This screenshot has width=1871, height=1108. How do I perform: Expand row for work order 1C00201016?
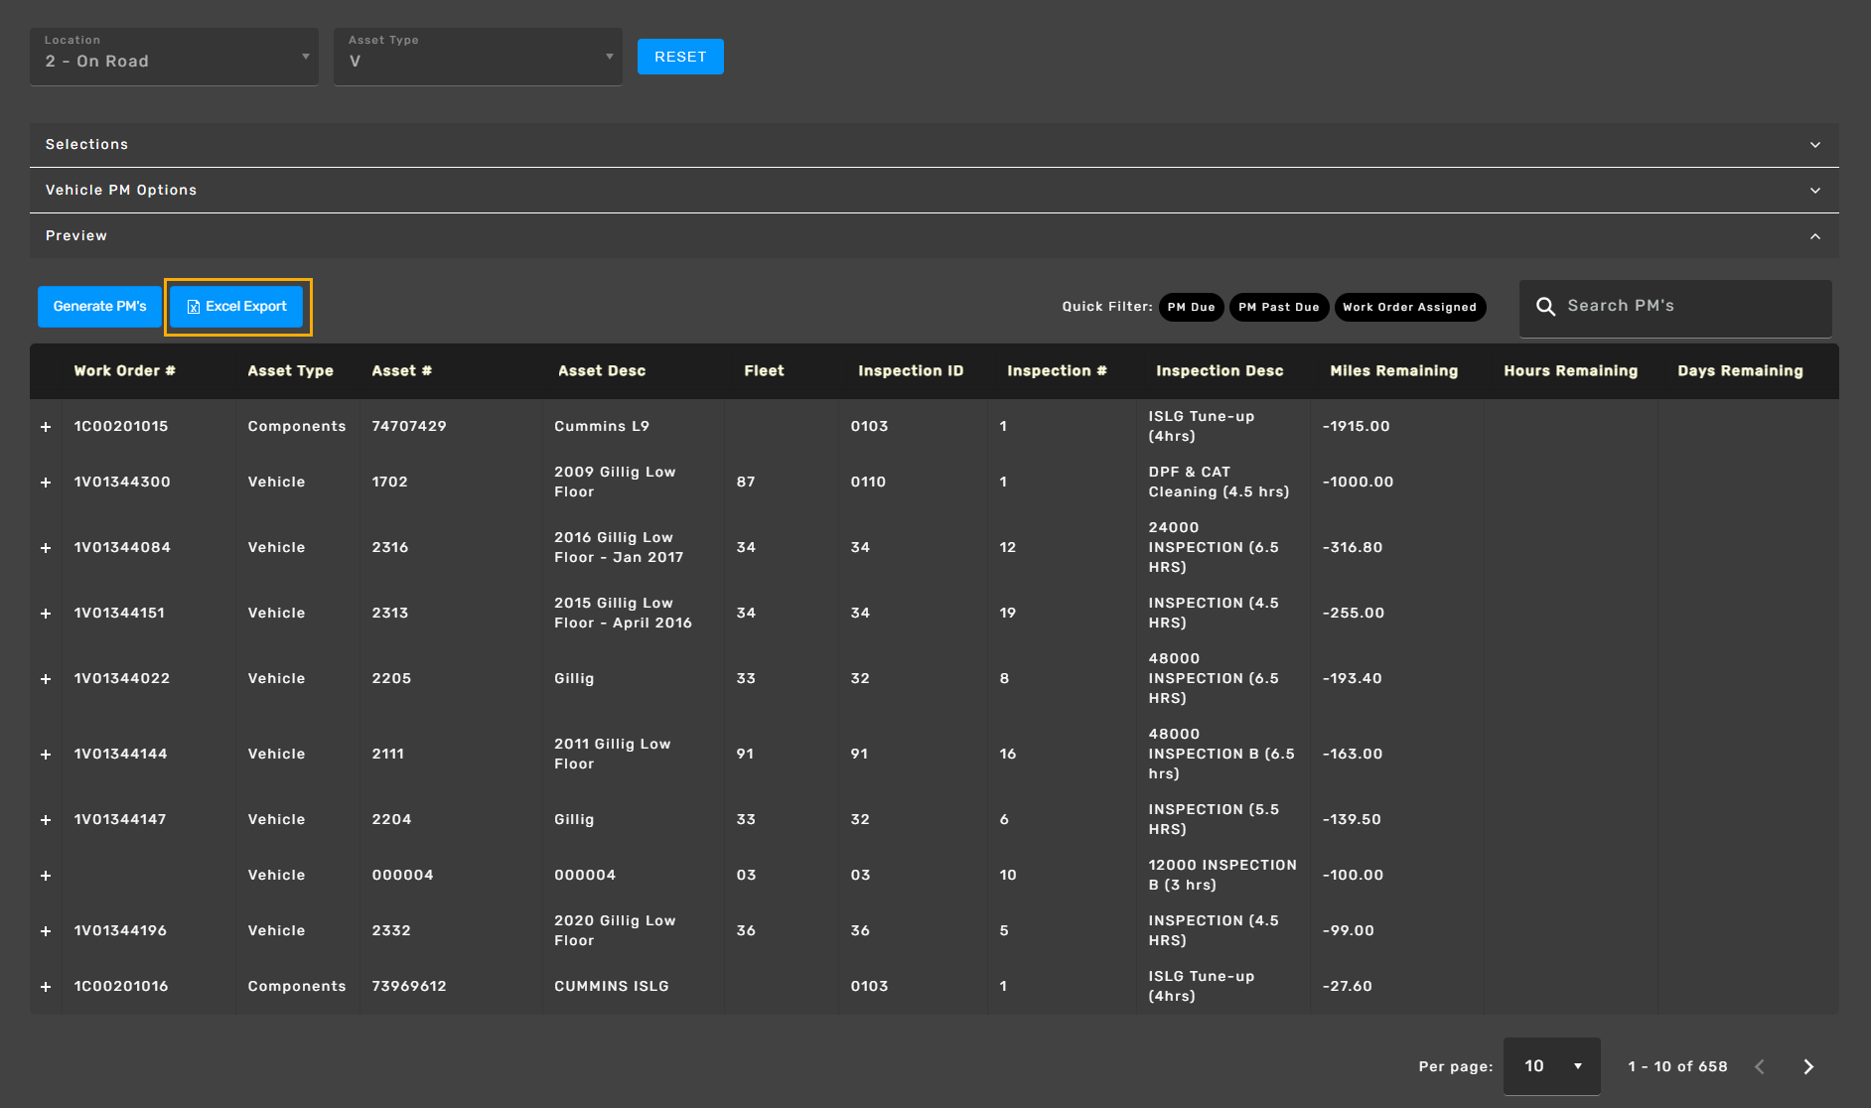(x=46, y=987)
